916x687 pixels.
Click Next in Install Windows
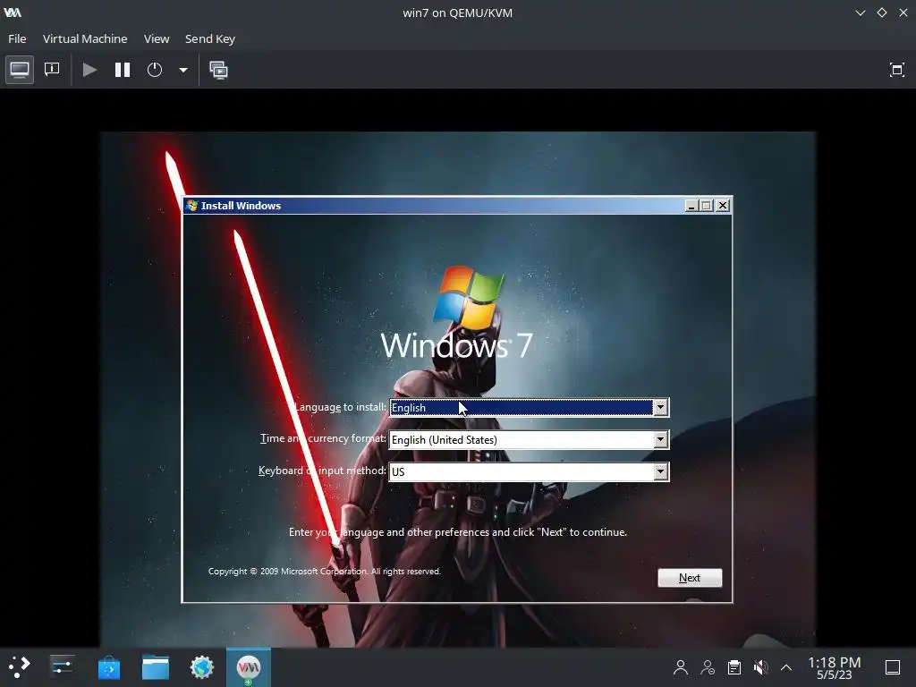tap(690, 578)
